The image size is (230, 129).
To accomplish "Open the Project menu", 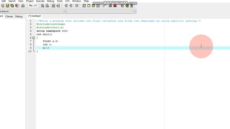I will tap(30, 1).
